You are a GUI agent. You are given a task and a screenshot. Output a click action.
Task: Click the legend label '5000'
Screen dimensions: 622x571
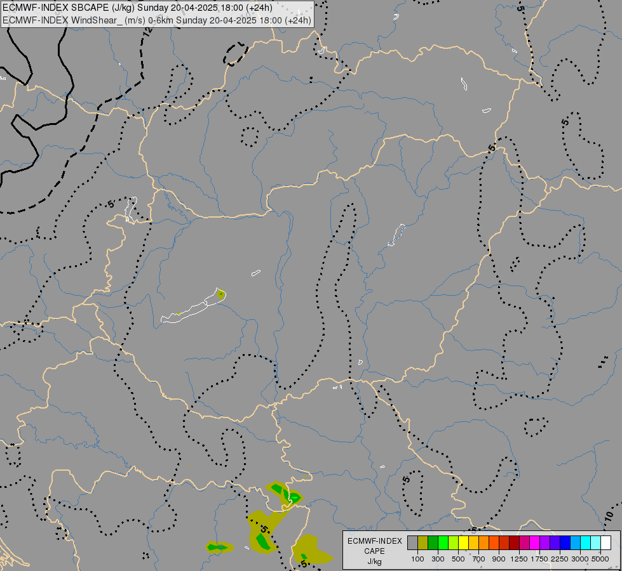click(x=600, y=559)
